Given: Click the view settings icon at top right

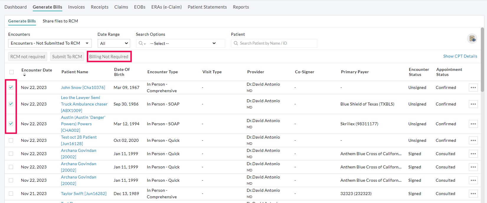Looking at the screenshot, I should point(472,39).
